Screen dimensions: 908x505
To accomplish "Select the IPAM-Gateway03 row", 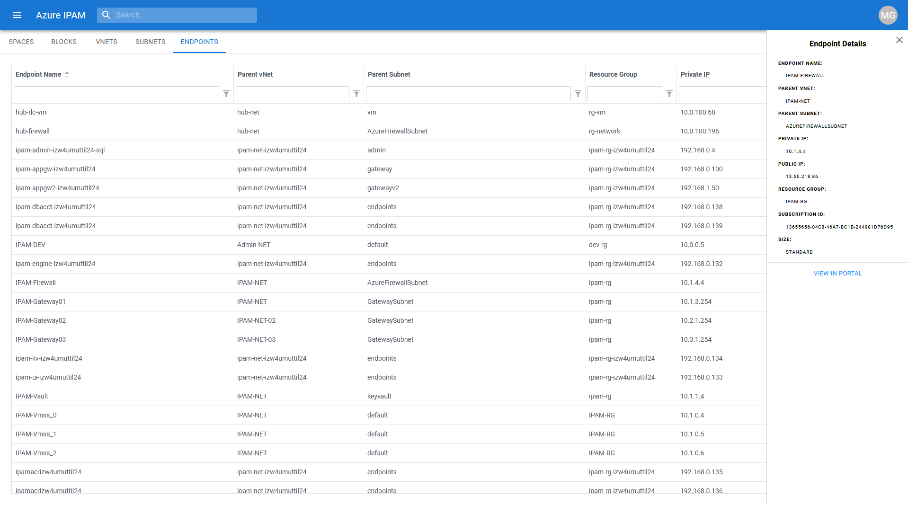I will [389, 339].
